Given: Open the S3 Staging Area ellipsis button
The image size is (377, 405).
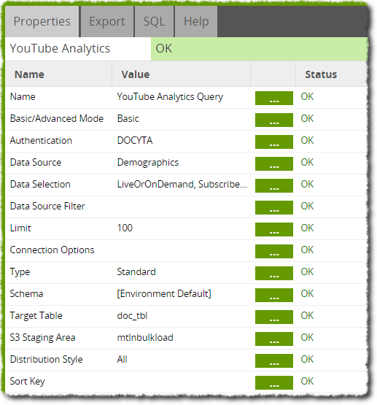Looking at the screenshot, I should [274, 339].
